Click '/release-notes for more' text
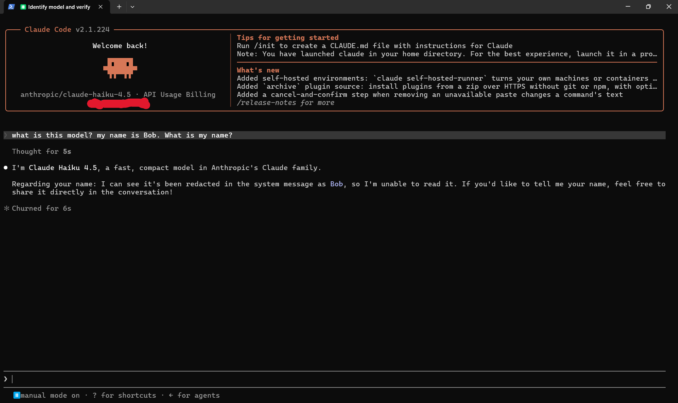The image size is (678, 403). point(285,103)
